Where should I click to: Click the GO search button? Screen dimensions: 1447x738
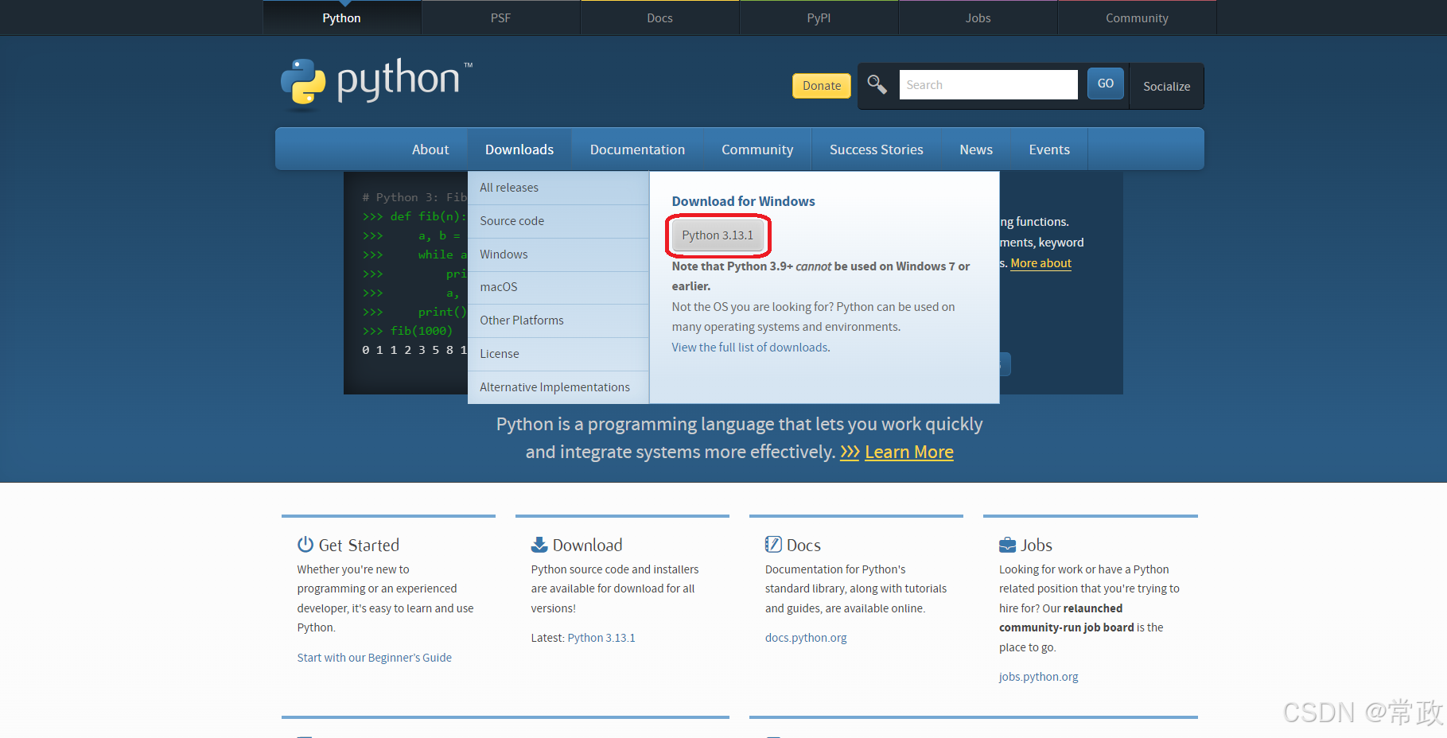[1106, 84]
